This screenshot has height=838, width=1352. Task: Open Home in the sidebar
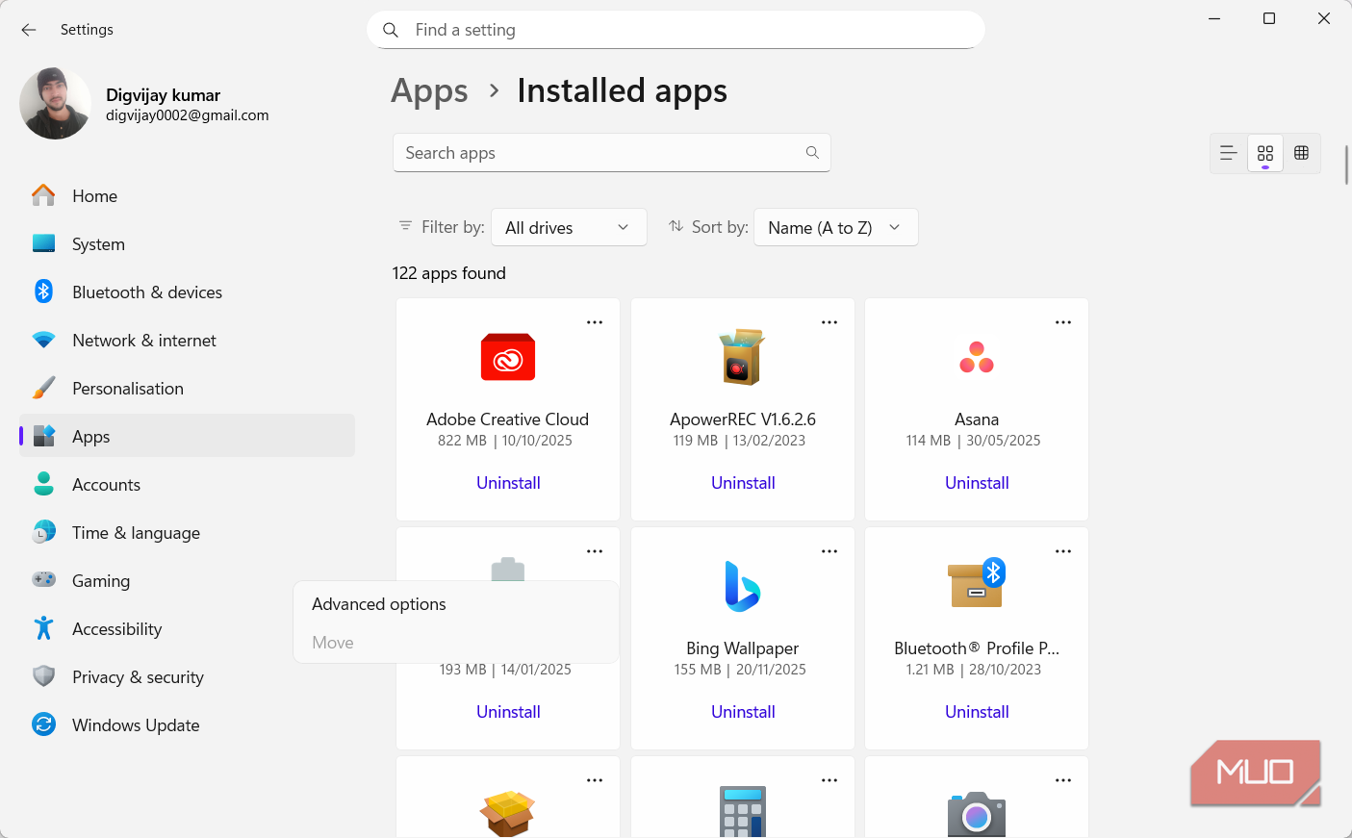187,196
